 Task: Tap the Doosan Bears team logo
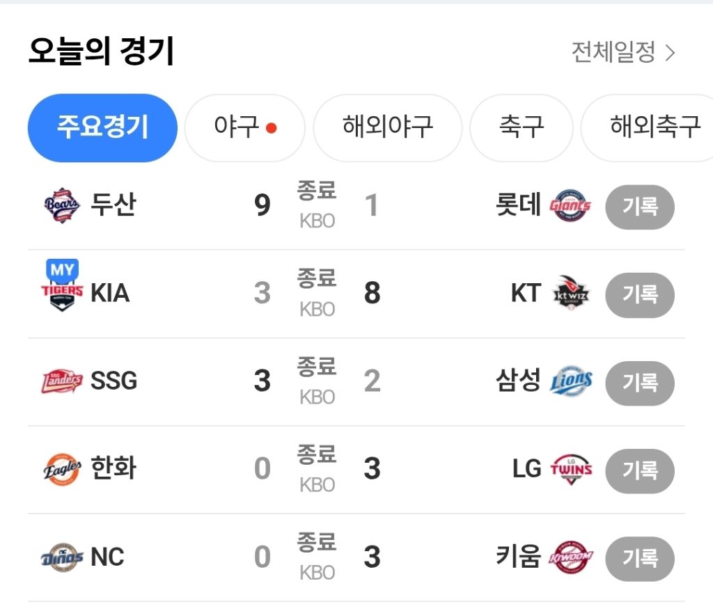[x=62, y=205]
